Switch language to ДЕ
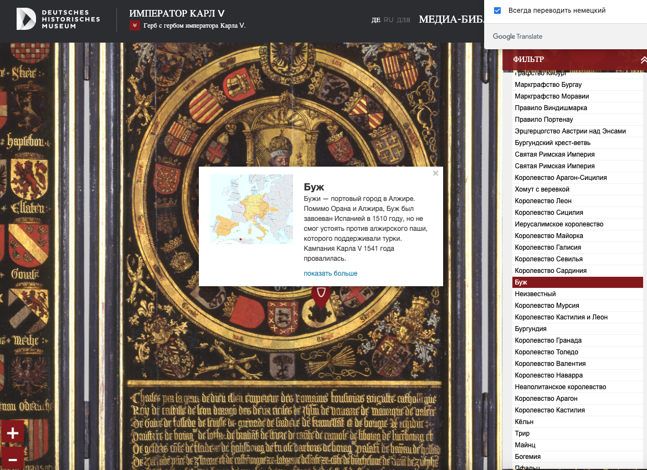This screenshot has width=647, height=470. tap(376, 20)
